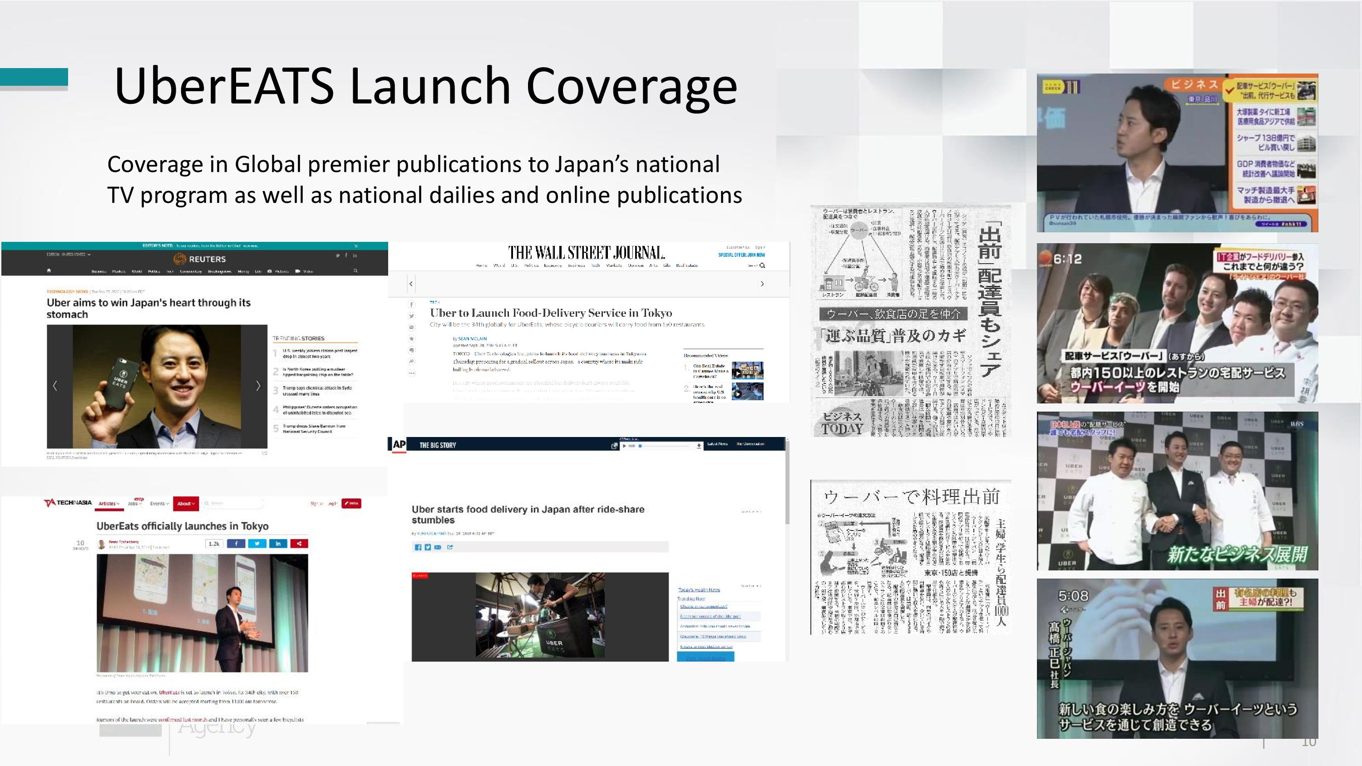Click the Reuters search magnifier icon
Image resolution: width=1362 pixels, height=766 pixels.
[355, 270]
